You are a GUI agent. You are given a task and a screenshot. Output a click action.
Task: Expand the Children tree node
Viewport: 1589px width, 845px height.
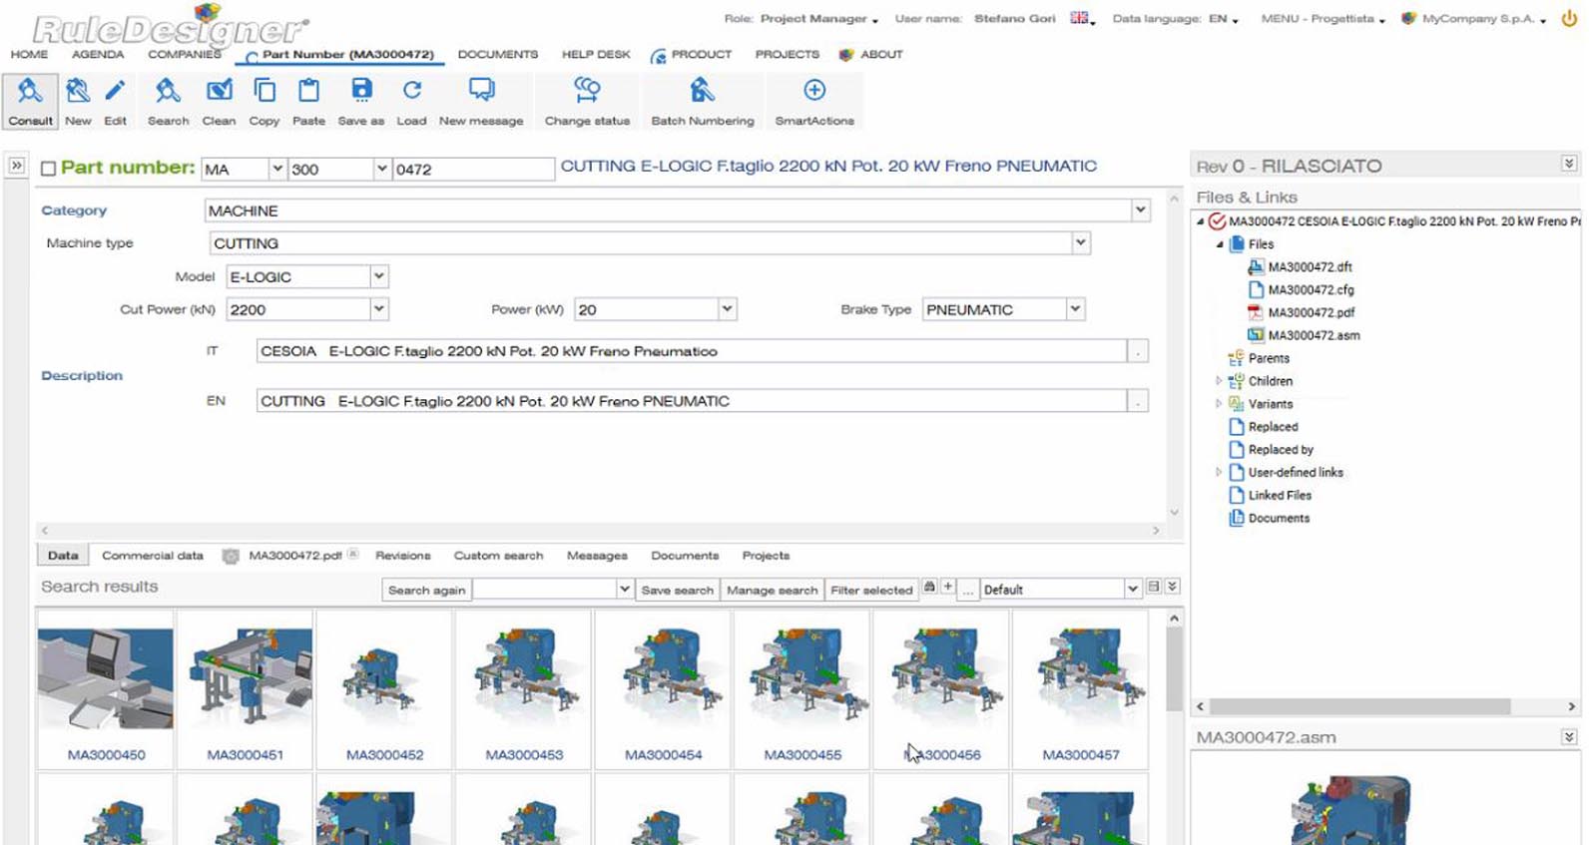(x=1219, y=381)
